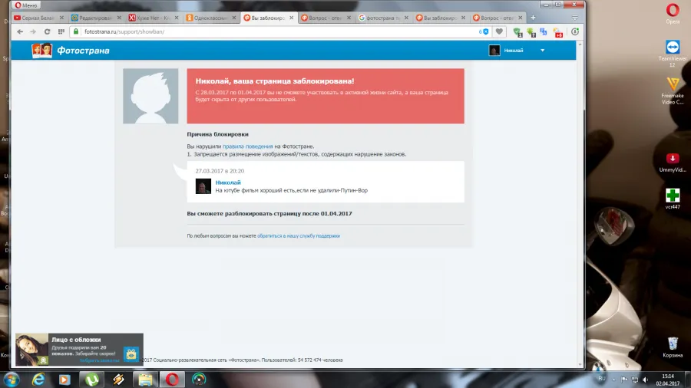Open the second green download extension icon
This screenshot has width=691, height=388.
coord(531,32)
